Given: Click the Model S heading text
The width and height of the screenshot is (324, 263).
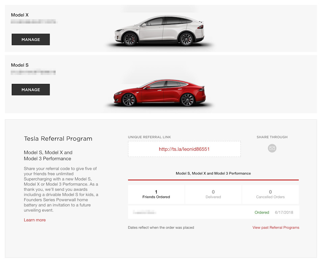Looking at the screenshot, I should [20, 65].
